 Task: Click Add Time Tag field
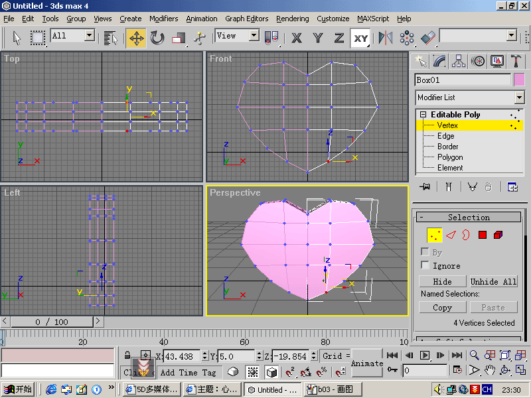188,373
